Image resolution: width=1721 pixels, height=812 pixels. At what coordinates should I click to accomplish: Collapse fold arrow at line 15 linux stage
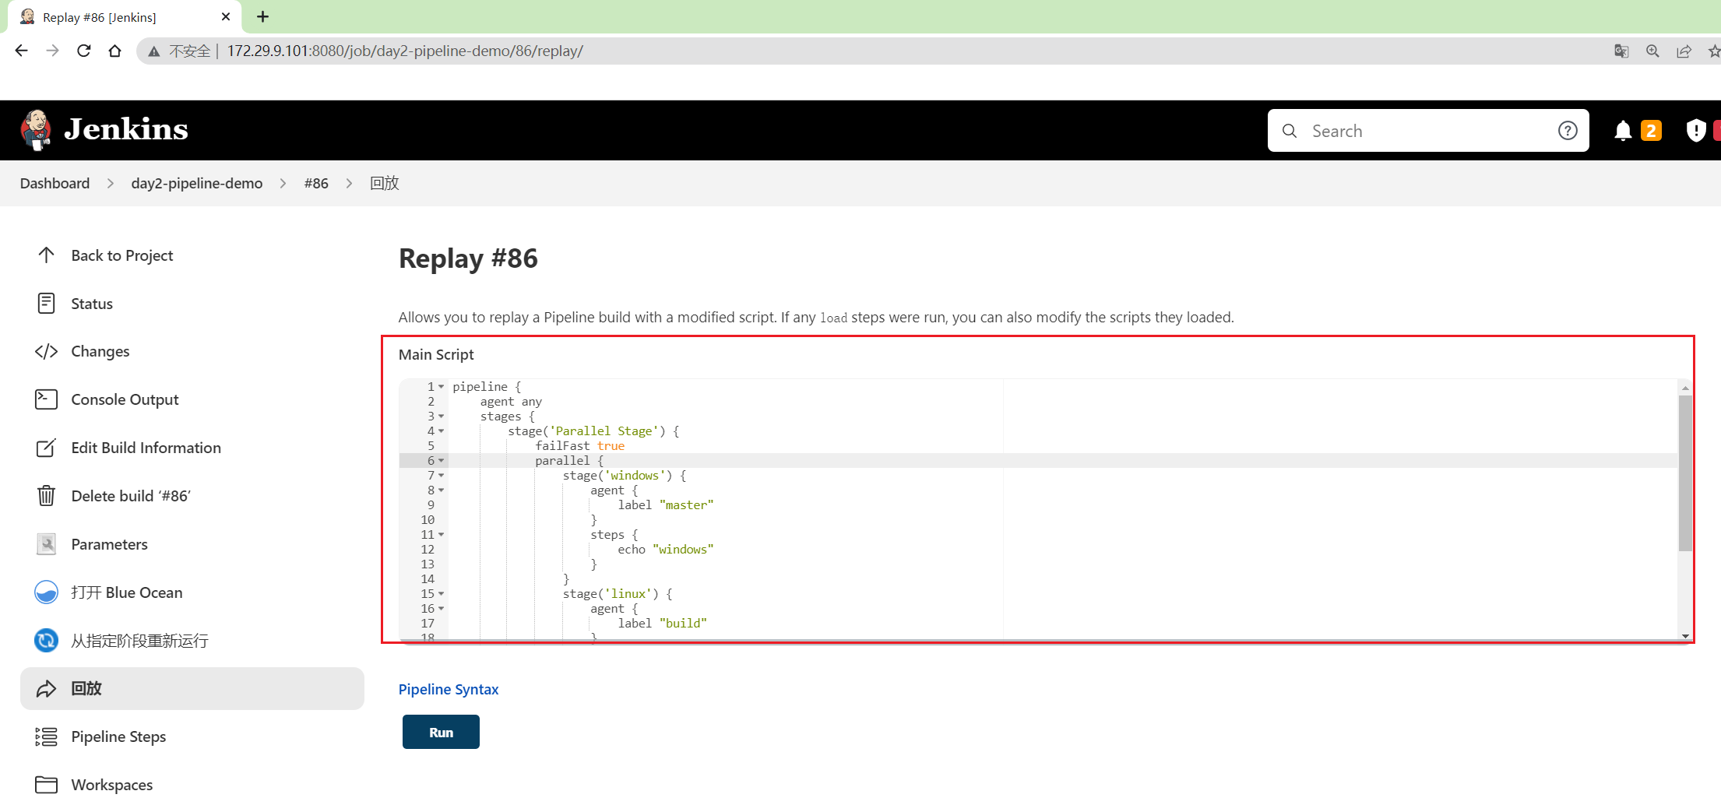pos(442,594)
